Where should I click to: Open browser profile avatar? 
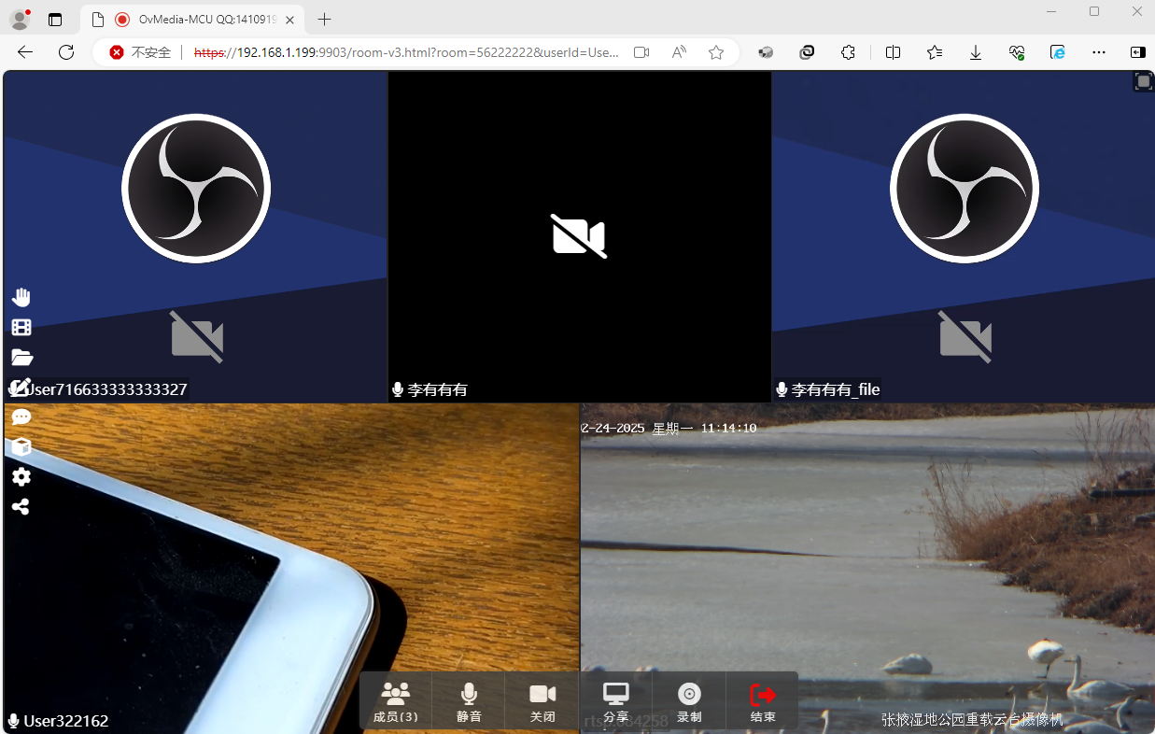coord(20,20)
